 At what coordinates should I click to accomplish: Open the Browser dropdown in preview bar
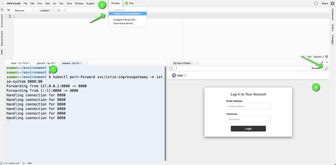tap(316, 68)
